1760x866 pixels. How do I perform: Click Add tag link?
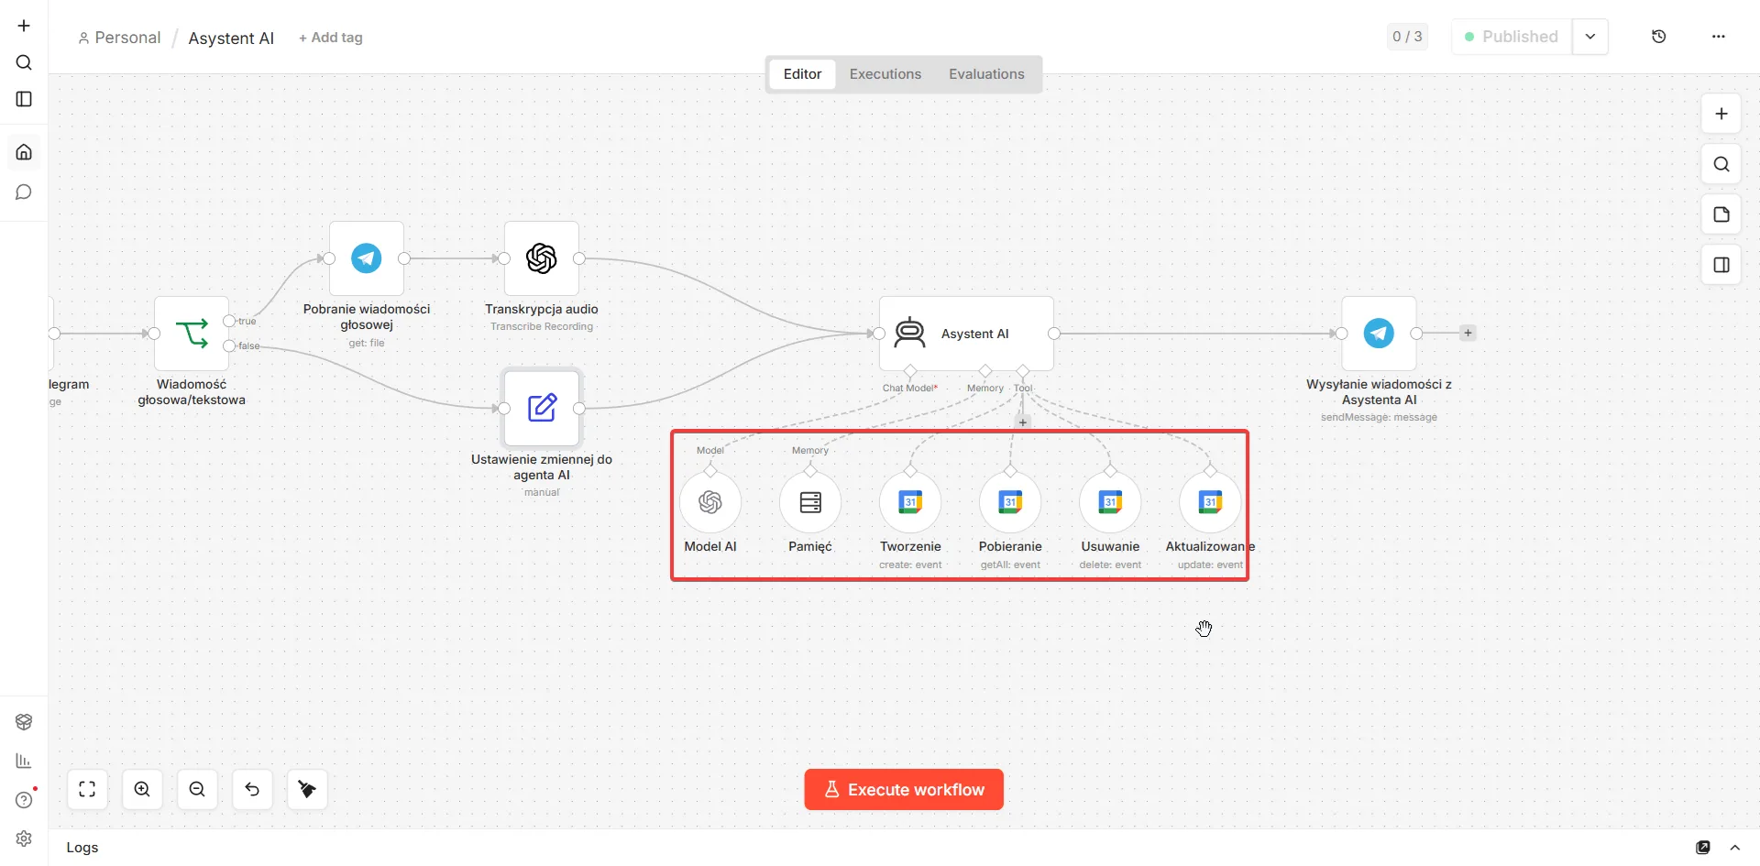[x=331, y=38]
